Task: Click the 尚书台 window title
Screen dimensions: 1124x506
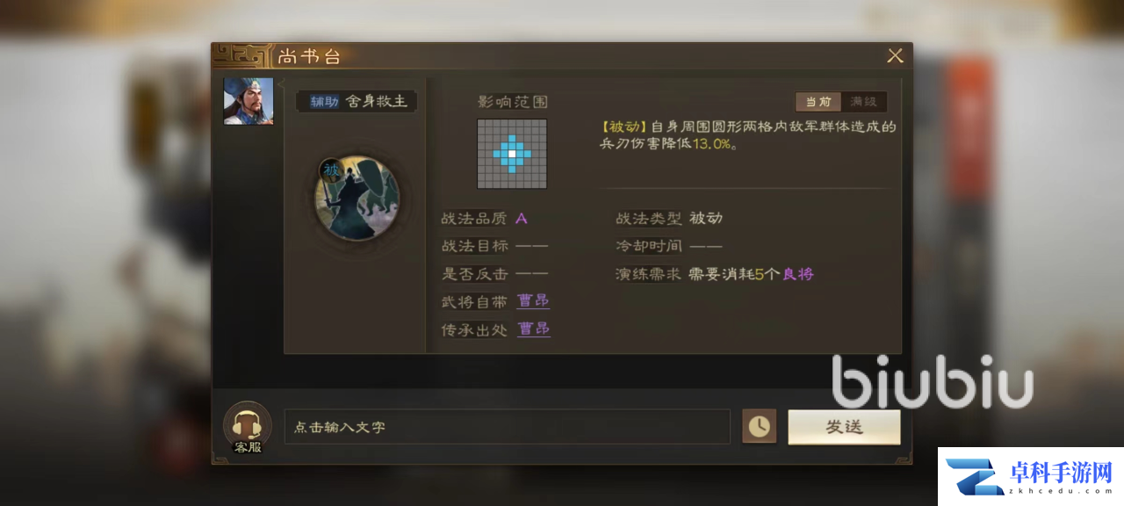Action: (x=308, y=57)
